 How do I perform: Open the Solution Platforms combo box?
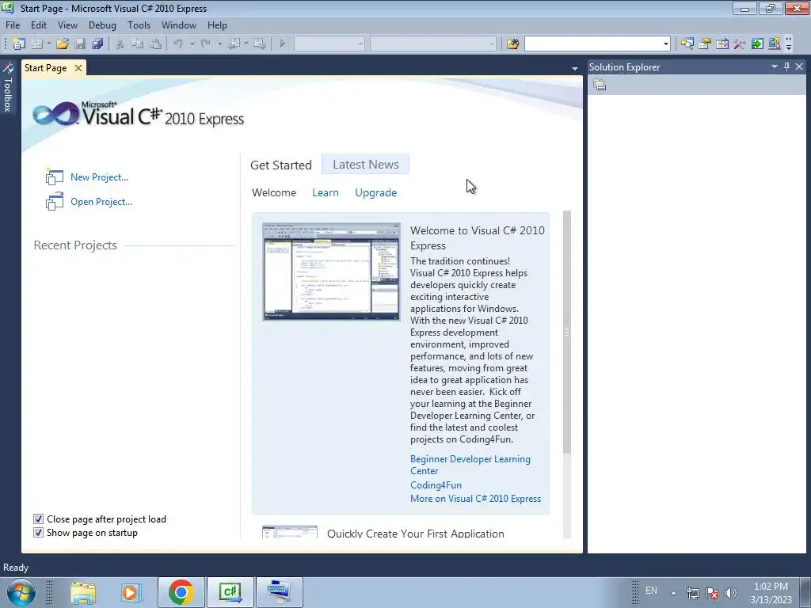pos(433,44)
